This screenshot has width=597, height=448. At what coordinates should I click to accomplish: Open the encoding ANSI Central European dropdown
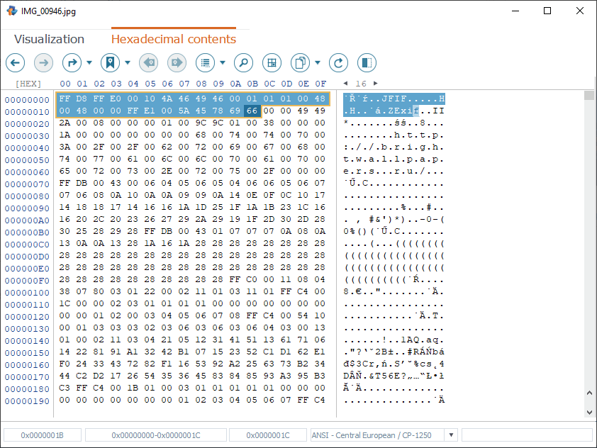(x=450, y=435)
